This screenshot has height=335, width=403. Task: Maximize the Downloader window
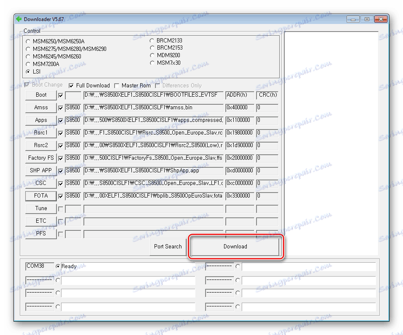coord(367,19)
